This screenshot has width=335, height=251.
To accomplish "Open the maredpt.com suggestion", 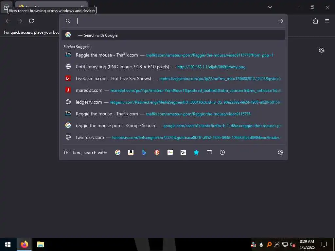I will pyautogui.click(x=173, y=90).
